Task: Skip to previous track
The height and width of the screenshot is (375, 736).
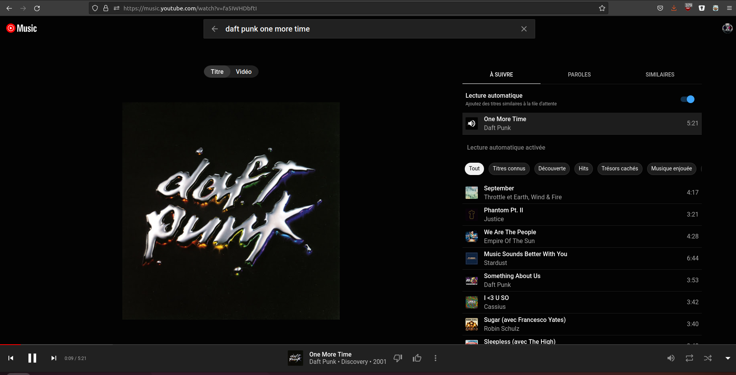Action: click(x=11, y=358)
